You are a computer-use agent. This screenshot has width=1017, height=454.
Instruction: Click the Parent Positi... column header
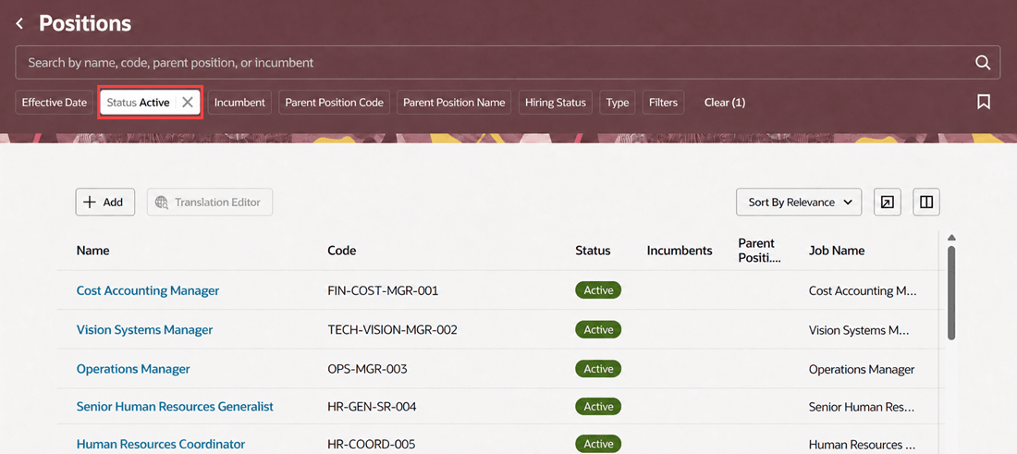tap(759, 251)
